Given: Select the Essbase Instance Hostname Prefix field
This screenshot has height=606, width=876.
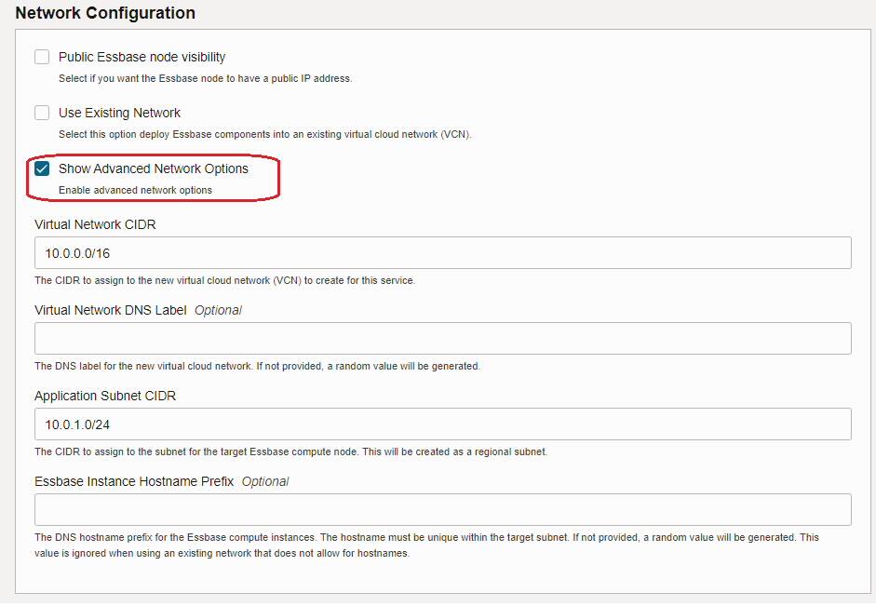Looking at the screenshot, I should [442, 509].
